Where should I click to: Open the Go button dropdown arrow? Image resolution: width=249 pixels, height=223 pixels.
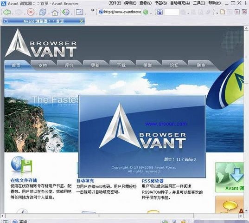pyautogui.click(x=151, y=13)
